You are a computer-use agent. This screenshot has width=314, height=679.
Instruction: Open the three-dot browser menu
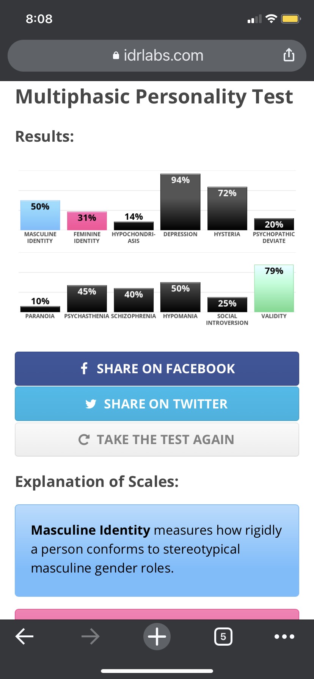pyautogui.click(x=284, y=637)
